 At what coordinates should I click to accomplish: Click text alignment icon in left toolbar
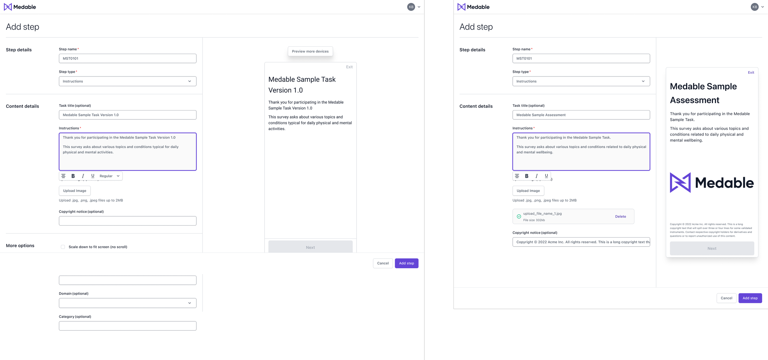tap(63, 176)
